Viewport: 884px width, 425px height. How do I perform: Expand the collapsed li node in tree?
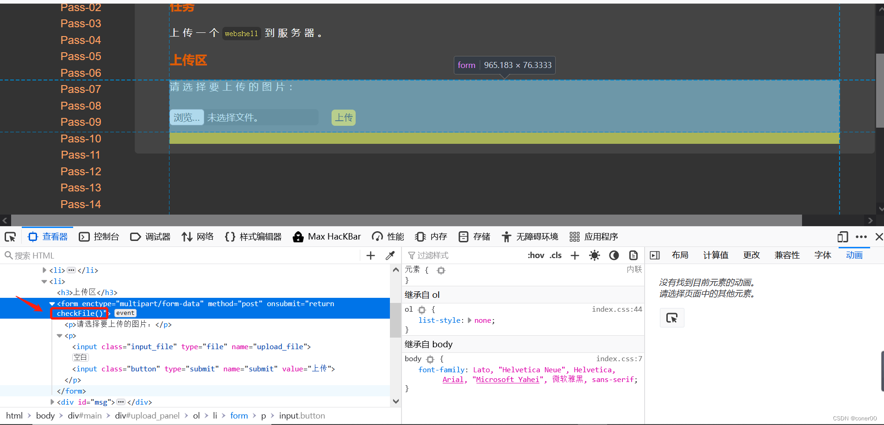pyautogui.click(x=44, y=270)
